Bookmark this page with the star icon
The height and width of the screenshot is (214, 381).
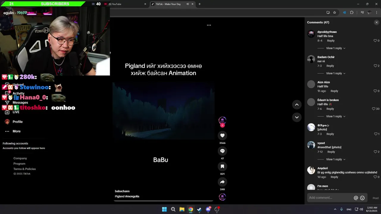tap(335, 12)
